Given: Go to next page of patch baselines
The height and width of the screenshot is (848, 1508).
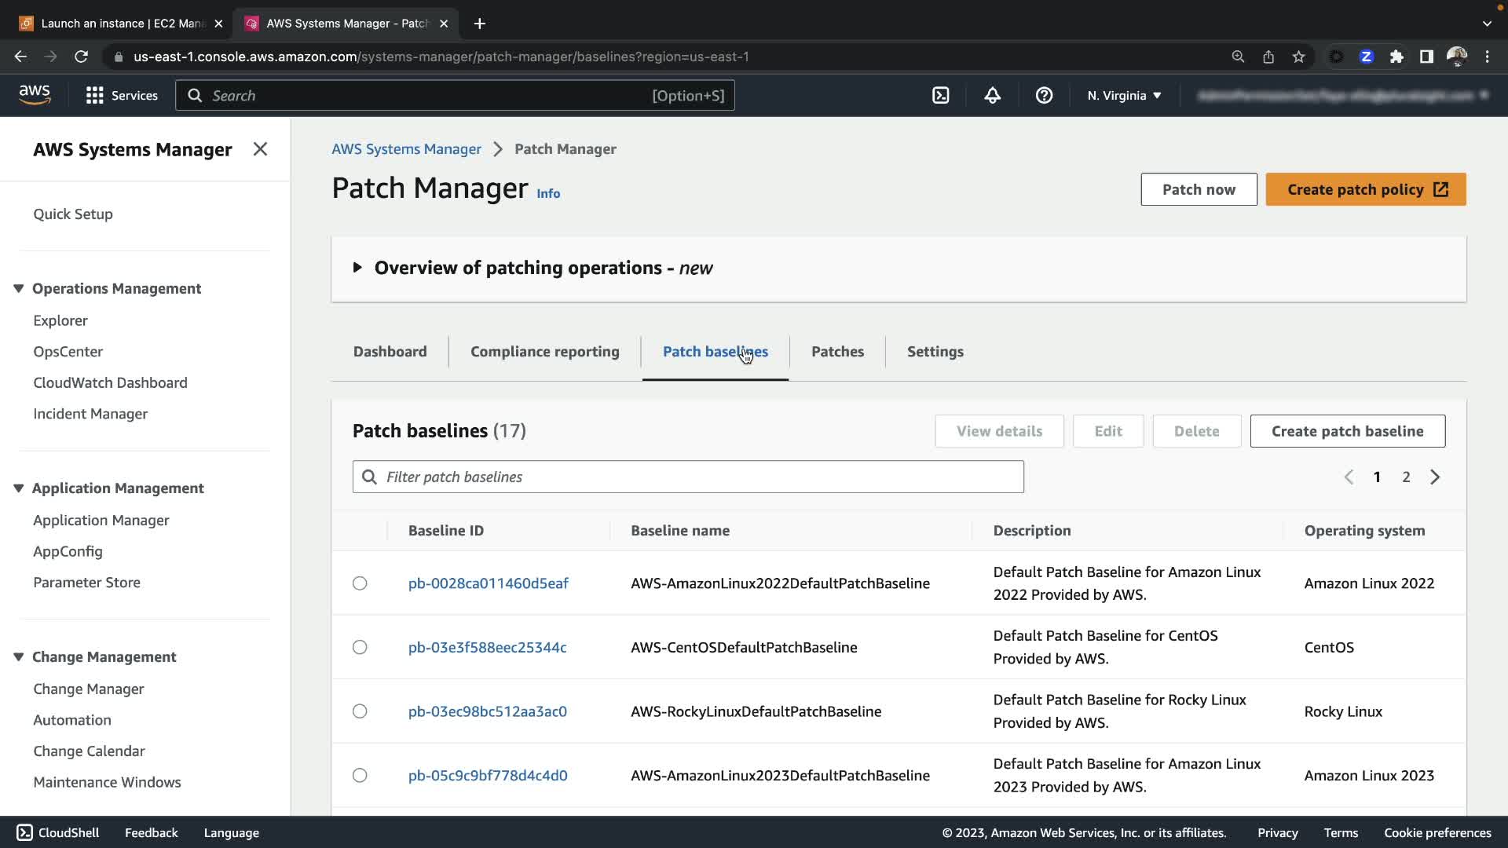Looking at the screenshot, I should point(1435,477).
